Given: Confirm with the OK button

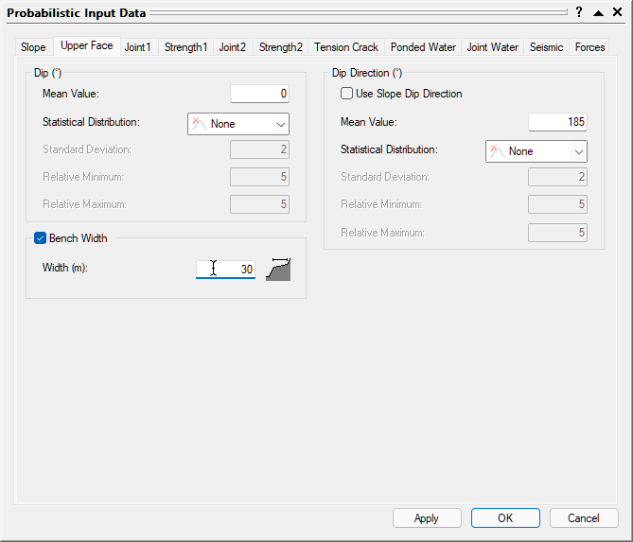Looking at the screenshot, I should point(505,517).
